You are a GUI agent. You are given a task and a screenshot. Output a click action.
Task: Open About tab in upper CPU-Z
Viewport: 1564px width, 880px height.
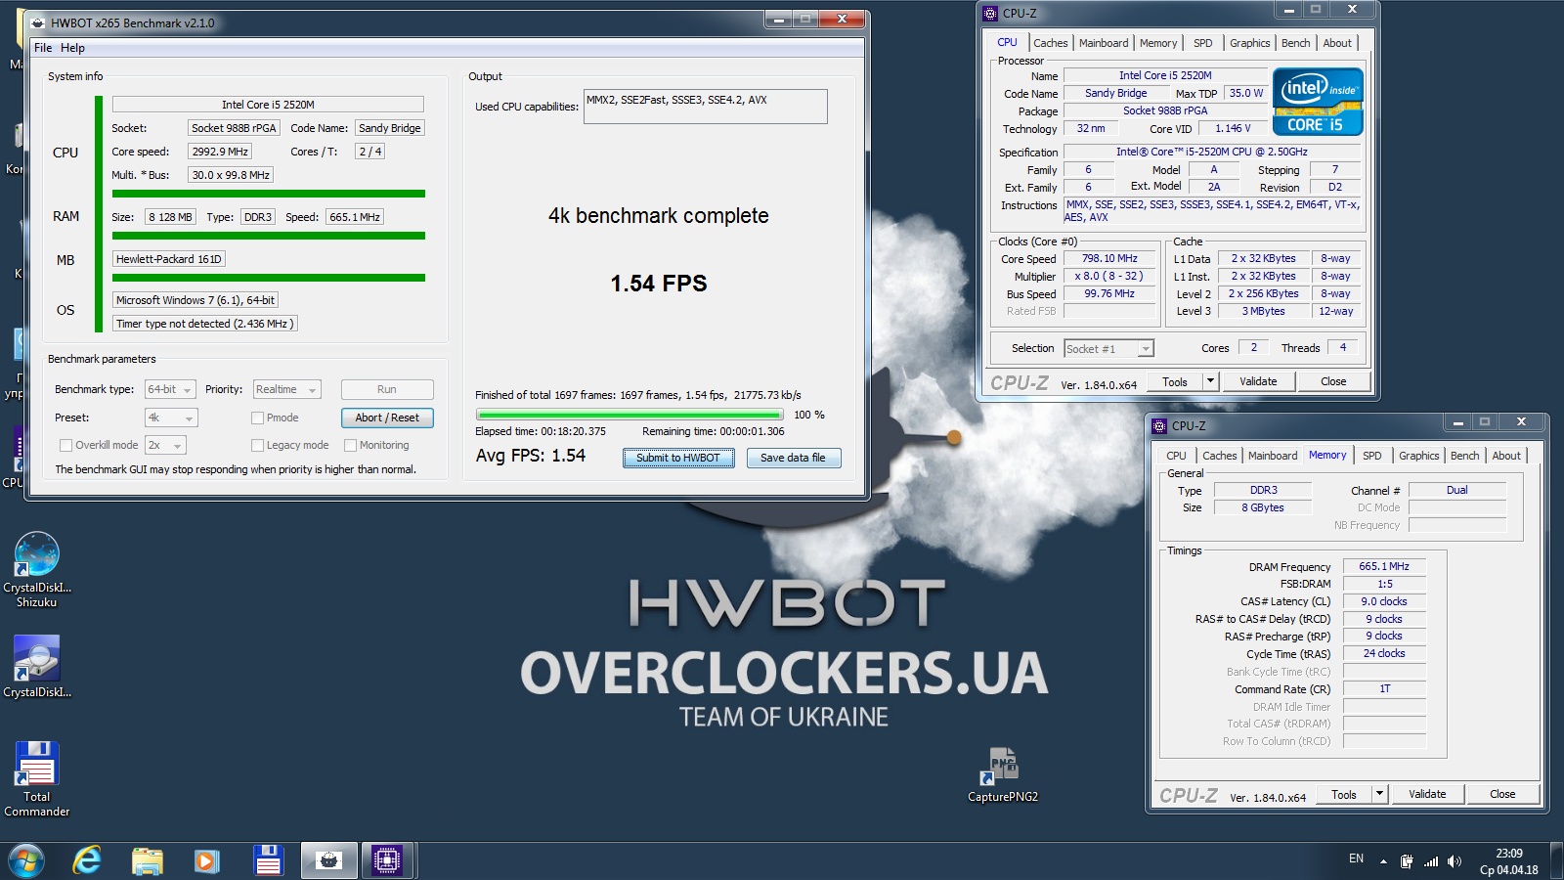coord(1337,43)
